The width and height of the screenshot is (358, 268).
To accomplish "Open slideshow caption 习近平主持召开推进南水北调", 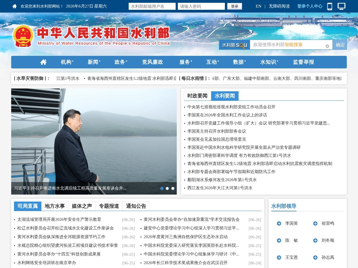I will point(70,188).
